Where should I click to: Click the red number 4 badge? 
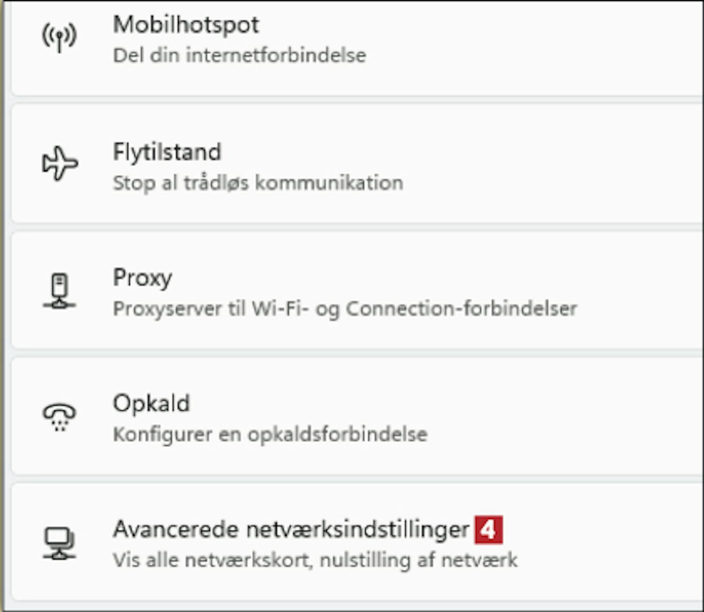(489, 530)
